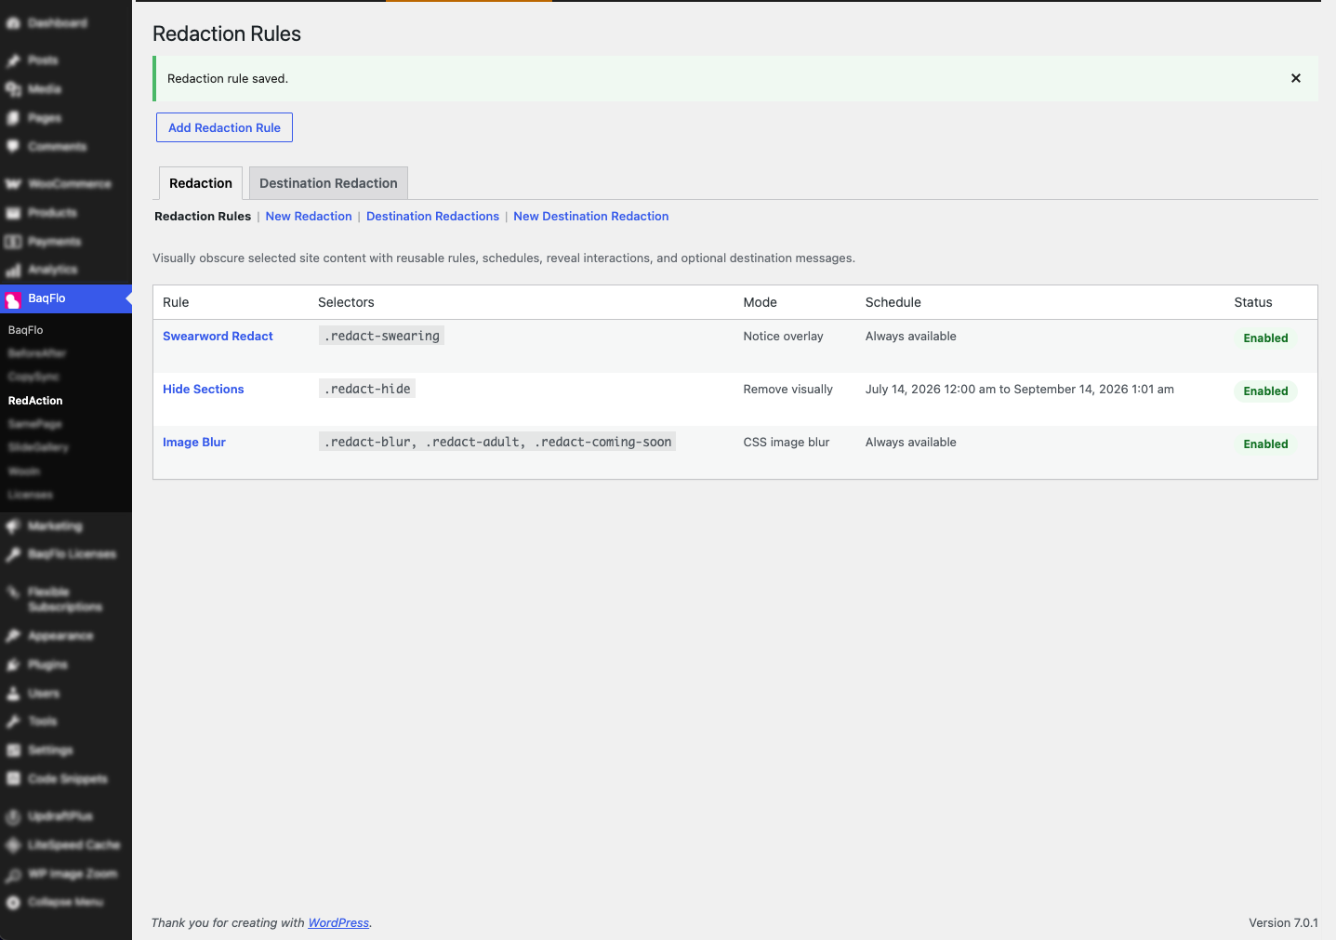Click the Collapse Menu arrow icon
Image resolution: width=1336 pixels, height=940 pixels.
pyautogui.click(x=13, y=903)
